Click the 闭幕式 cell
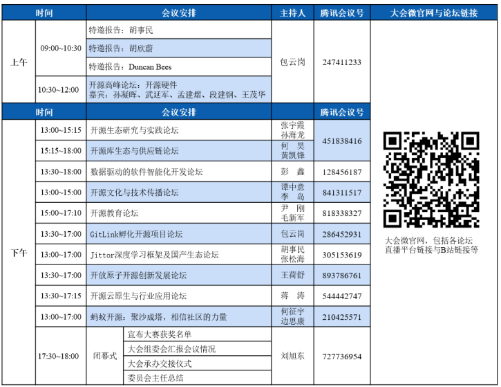 (105, 357)
